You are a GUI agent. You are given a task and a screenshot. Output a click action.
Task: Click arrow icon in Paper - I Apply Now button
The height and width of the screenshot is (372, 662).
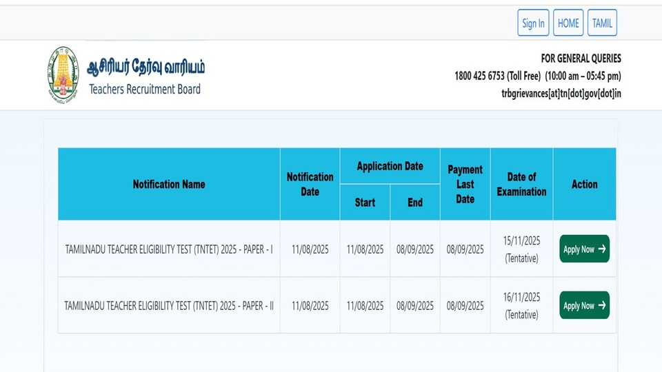[x=602, y=249]
